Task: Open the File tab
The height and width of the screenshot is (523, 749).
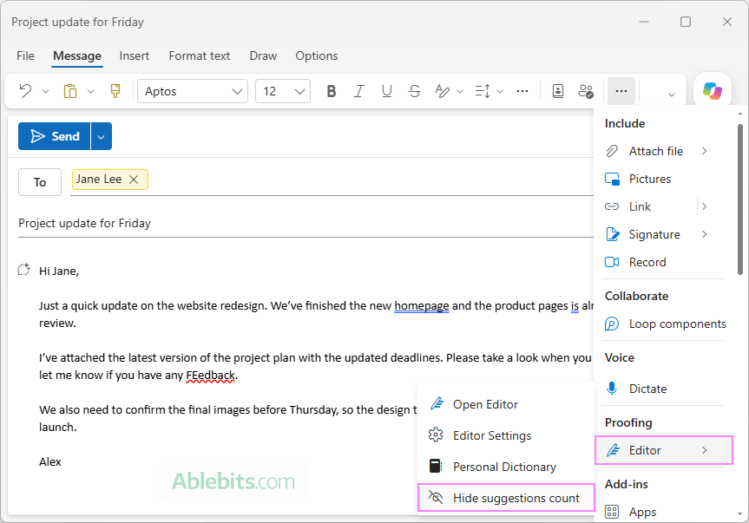Action: [x=25, y=56]
